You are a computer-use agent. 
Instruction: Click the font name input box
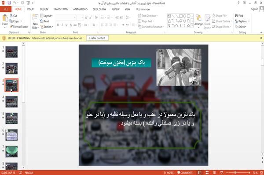(x=66, y=18)
